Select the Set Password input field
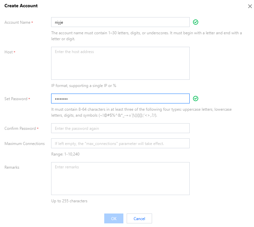Screen dimensions: 254x227 click(120, 99)
